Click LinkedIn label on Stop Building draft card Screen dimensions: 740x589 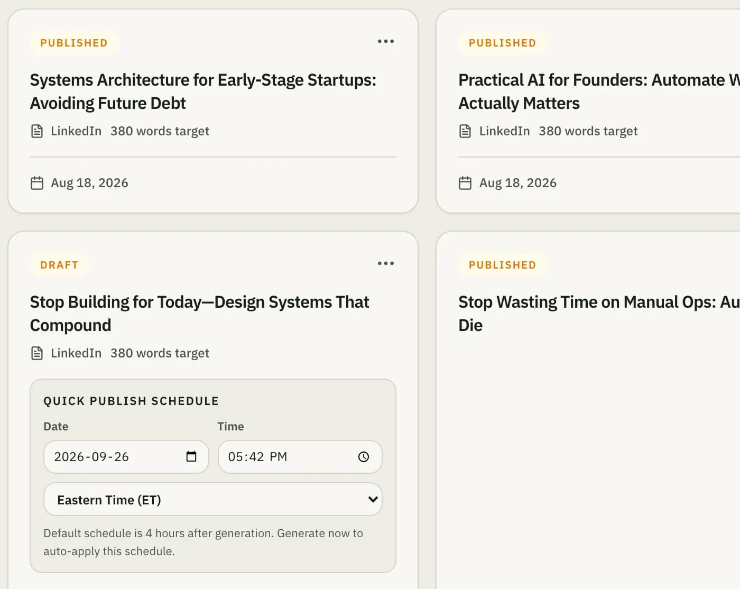pyautogui.click(x=76, y=353)
